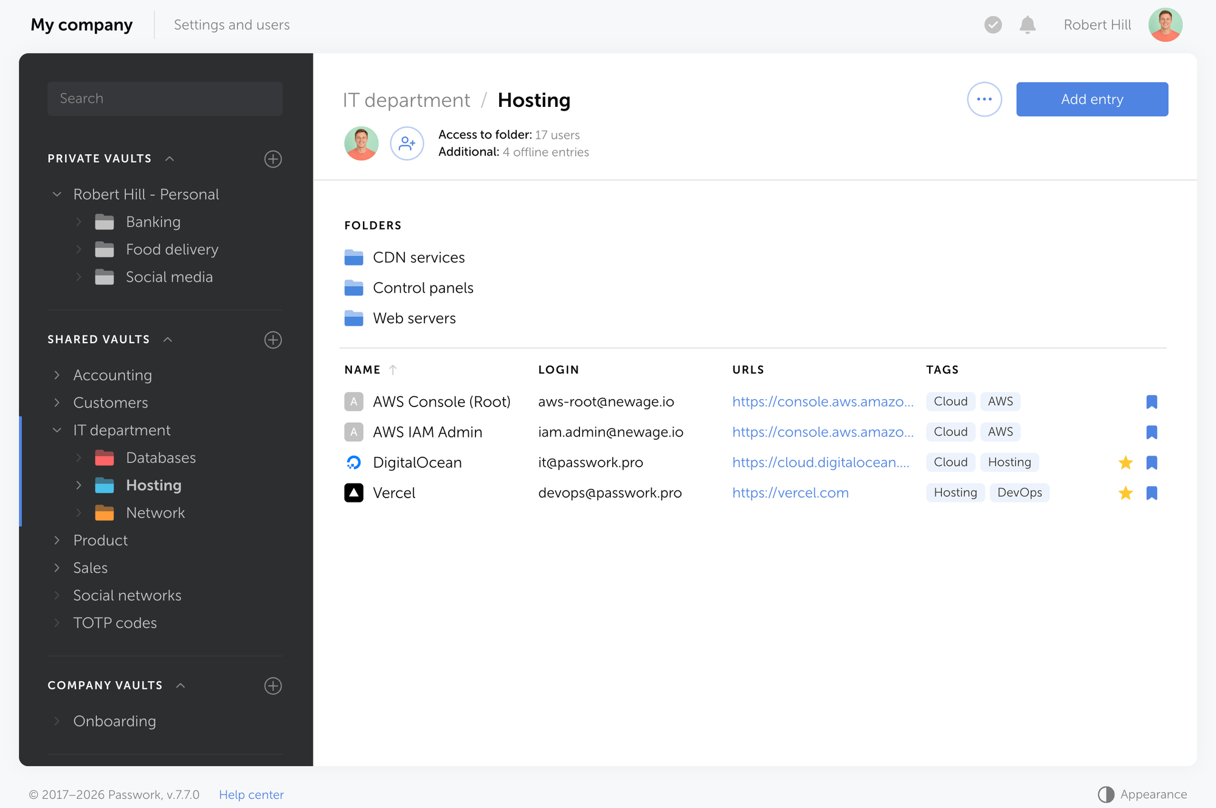Sort entries by Name column arrow
This screenshot has width=1216, height=808.
393,369
